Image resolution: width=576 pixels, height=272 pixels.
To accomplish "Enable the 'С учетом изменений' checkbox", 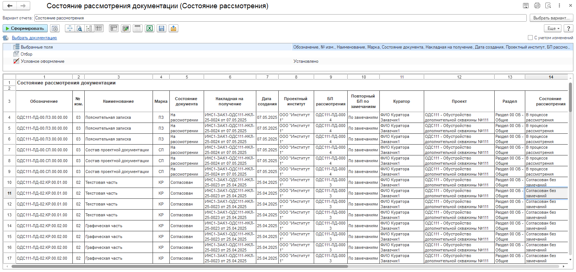I will (x=530, y=38).
